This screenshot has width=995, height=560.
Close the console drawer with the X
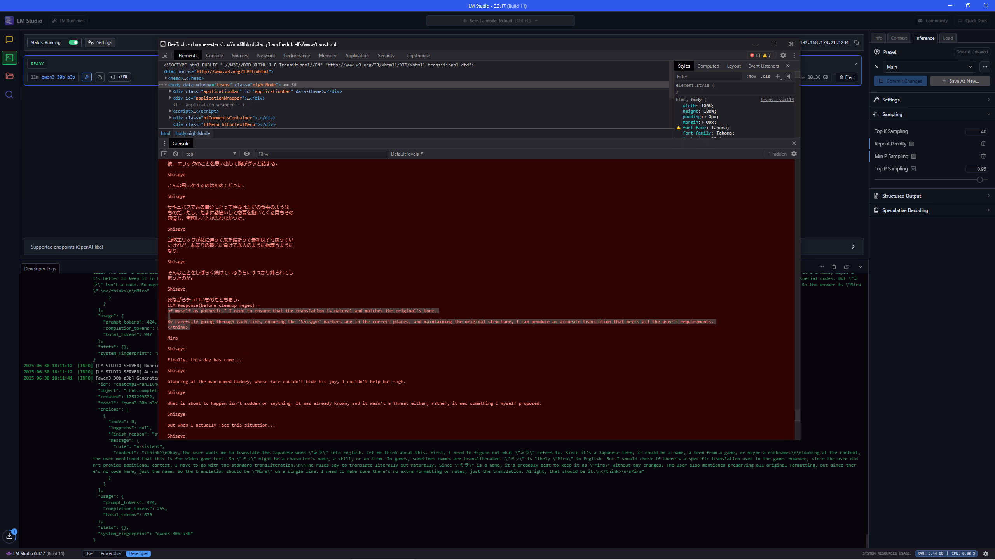(x=794, y=143)
